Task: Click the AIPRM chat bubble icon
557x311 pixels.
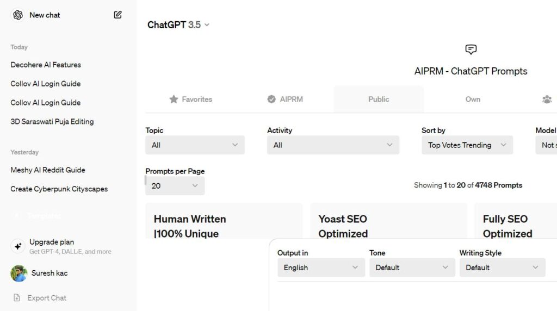Action: [x=471, y=49]
